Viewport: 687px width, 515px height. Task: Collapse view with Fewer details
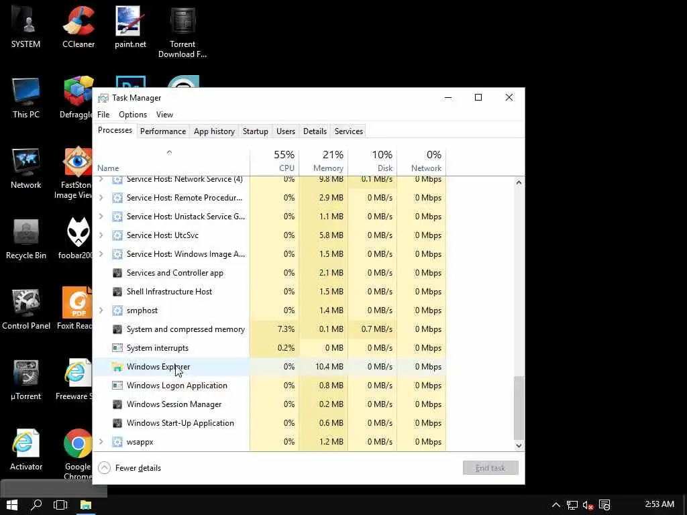(129, 468)
